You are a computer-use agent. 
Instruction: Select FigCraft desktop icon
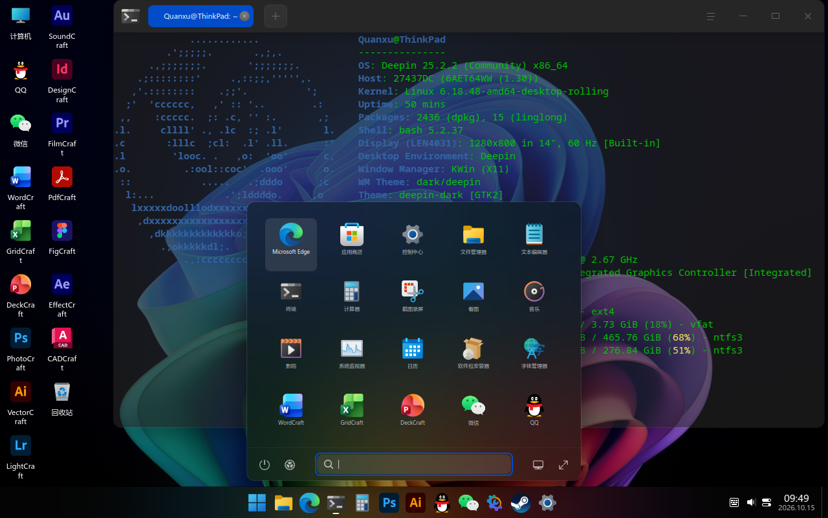tap(62, 238)
